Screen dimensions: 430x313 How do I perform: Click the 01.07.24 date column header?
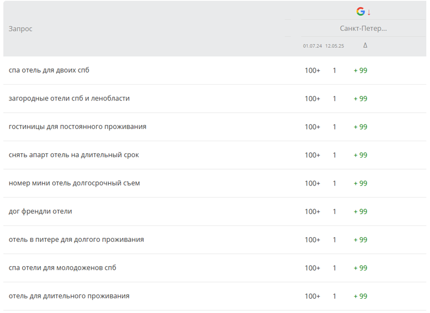pos(313,46)
